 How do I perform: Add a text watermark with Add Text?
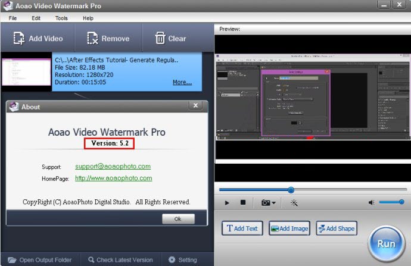tap(242, 229)
